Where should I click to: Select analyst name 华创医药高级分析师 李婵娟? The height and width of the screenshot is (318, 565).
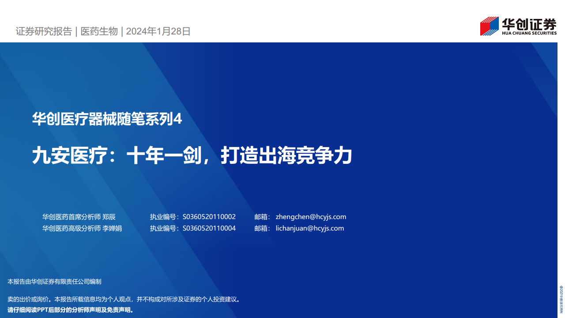pos(82,228)
